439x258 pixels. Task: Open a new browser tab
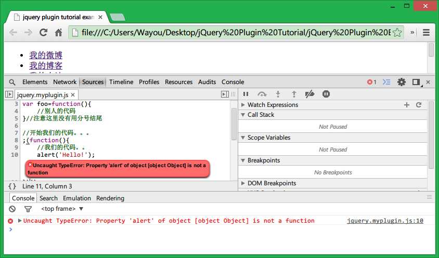117,18
